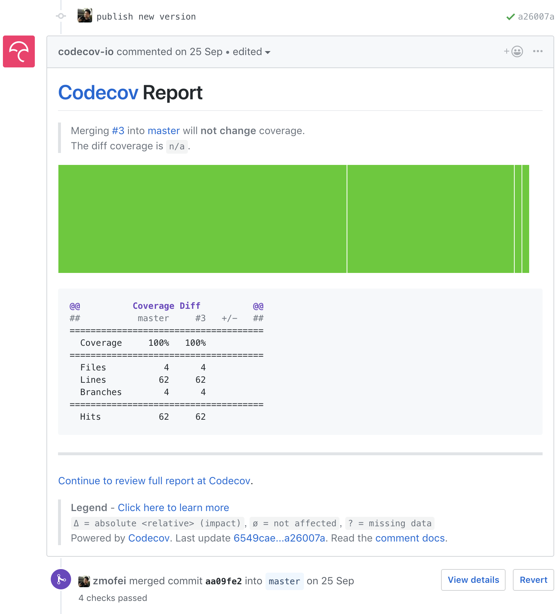Open the master branch link in report
This screenshot has width=560, height=614.
(164, 130)
